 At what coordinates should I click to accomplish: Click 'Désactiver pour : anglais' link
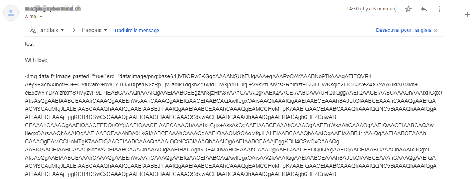click(403, 30)
